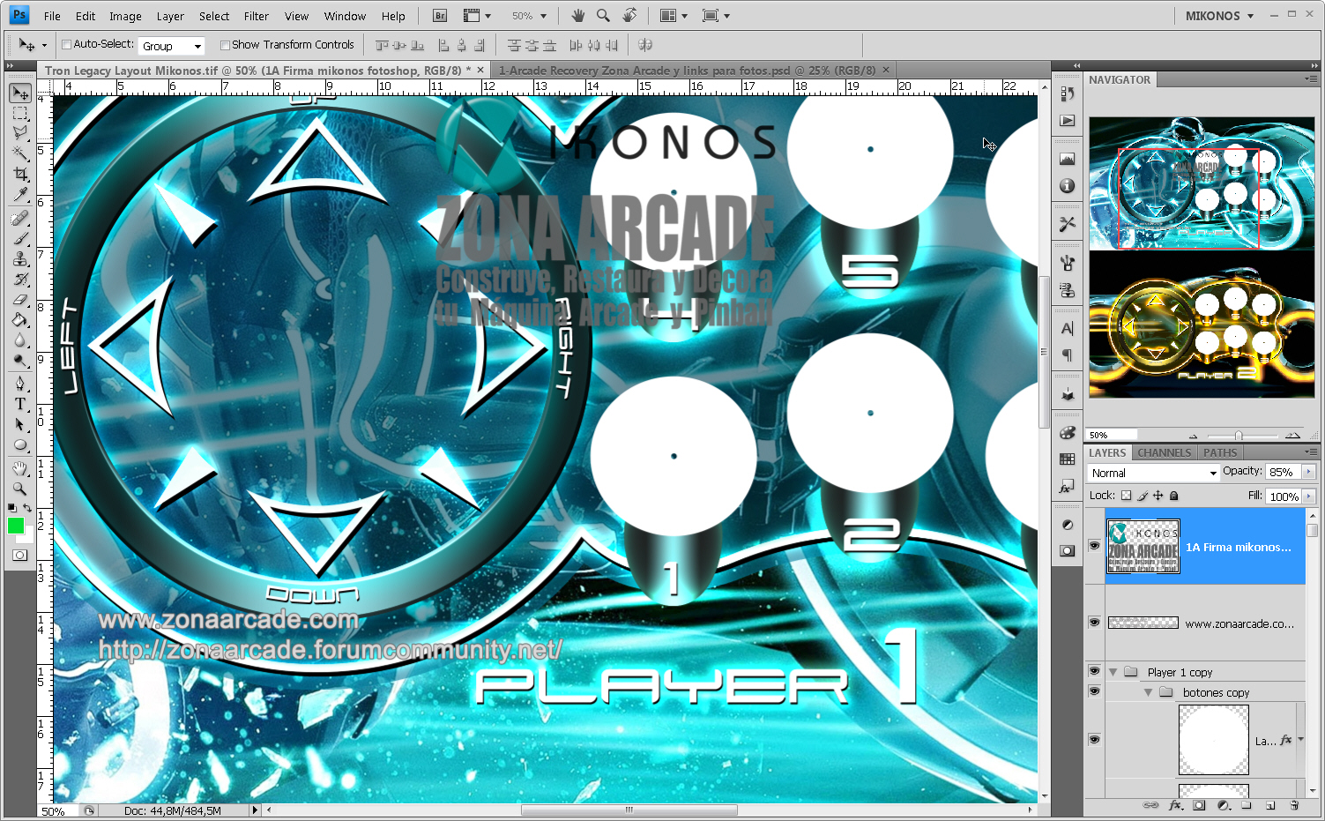Image resolution: width=1325 pixels, height=821 pixels.
Task: Select the Move tool in the toolbox
Action: coord(19,93)
